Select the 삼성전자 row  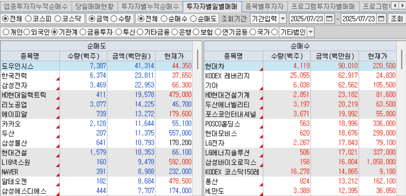coord(96,85)
